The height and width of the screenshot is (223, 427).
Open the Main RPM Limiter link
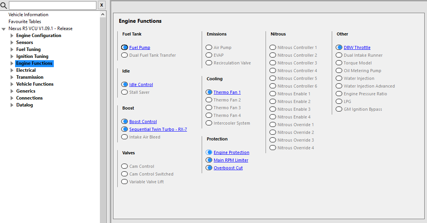[231, 160]
